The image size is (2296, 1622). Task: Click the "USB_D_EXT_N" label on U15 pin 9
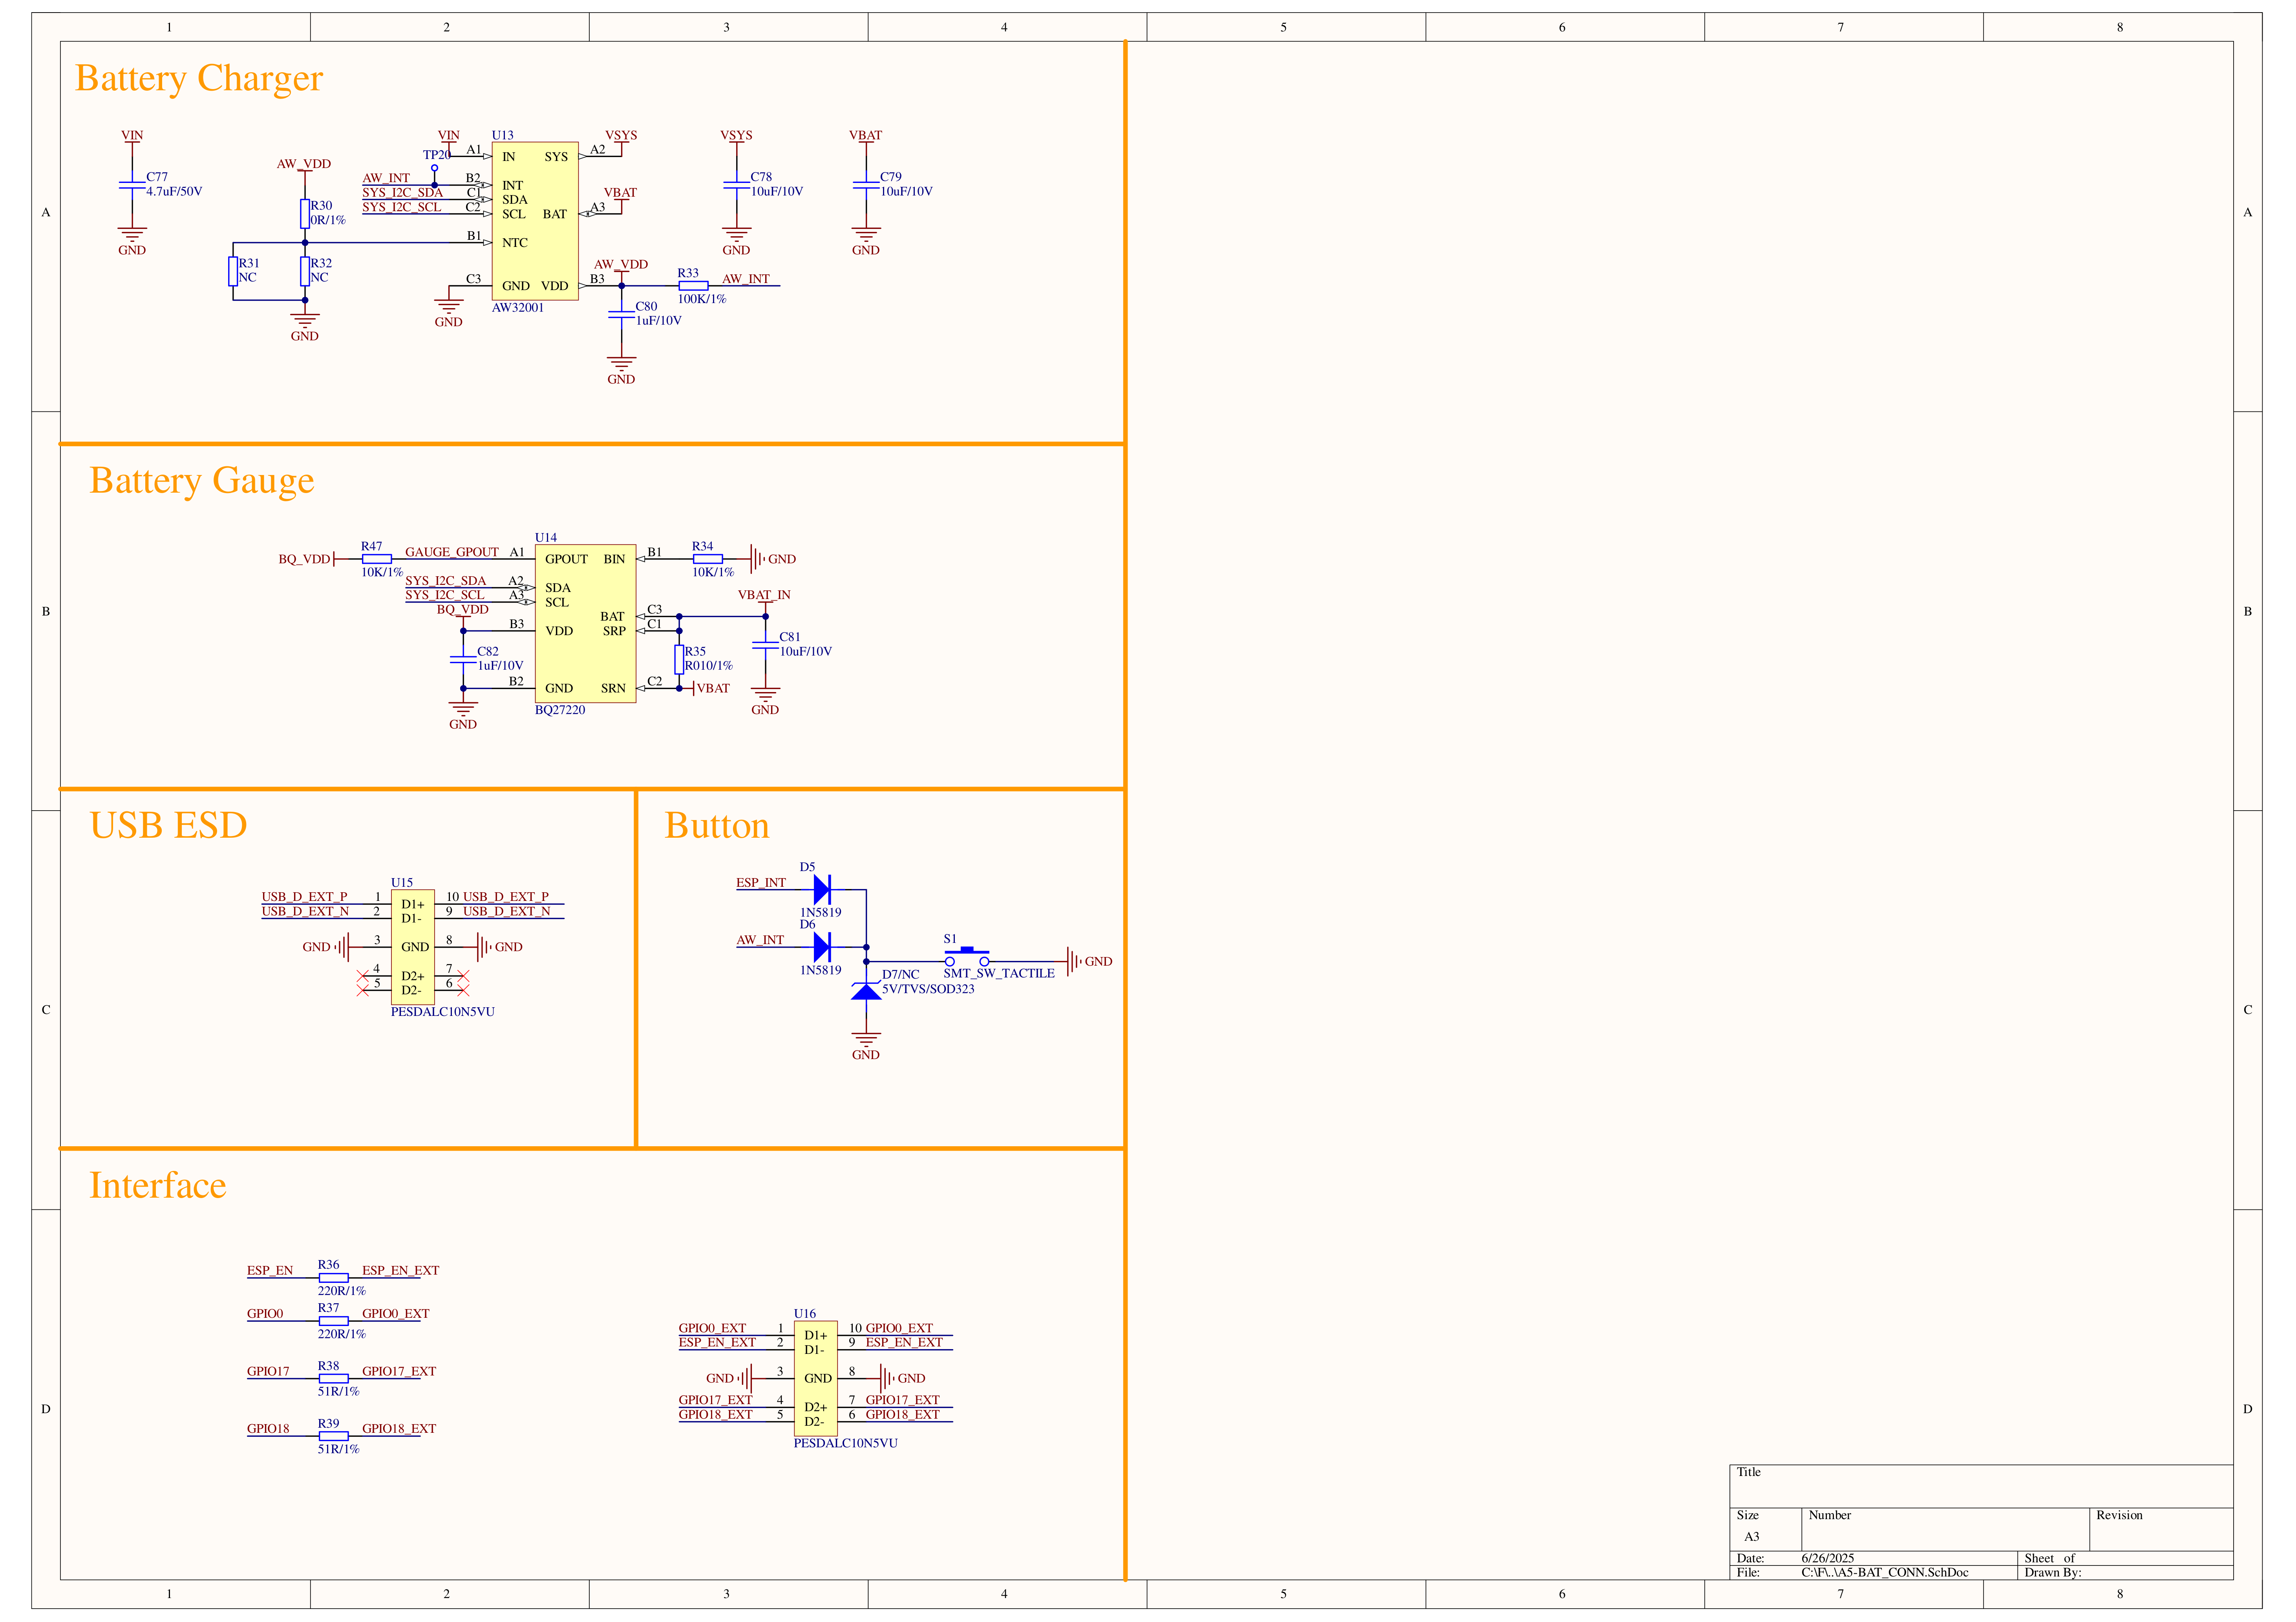click(x=507, y=911)
